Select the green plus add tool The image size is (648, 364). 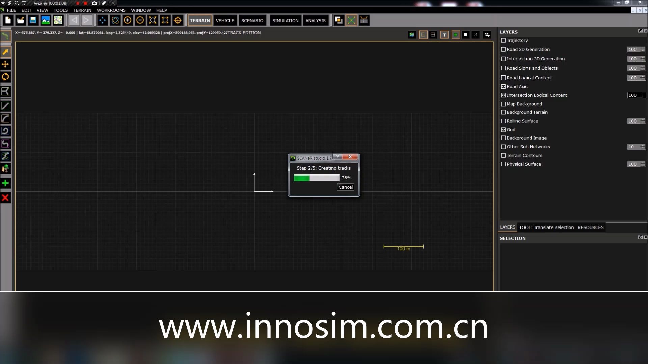pos(5,183)
